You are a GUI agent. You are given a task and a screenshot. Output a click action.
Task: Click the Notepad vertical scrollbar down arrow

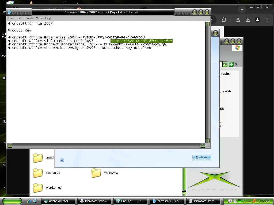coord(207,141)
